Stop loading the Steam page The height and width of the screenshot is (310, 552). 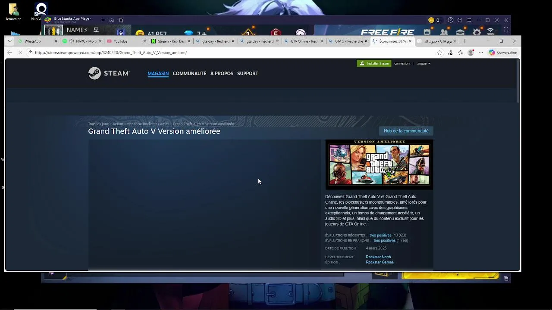pos(20,53)
